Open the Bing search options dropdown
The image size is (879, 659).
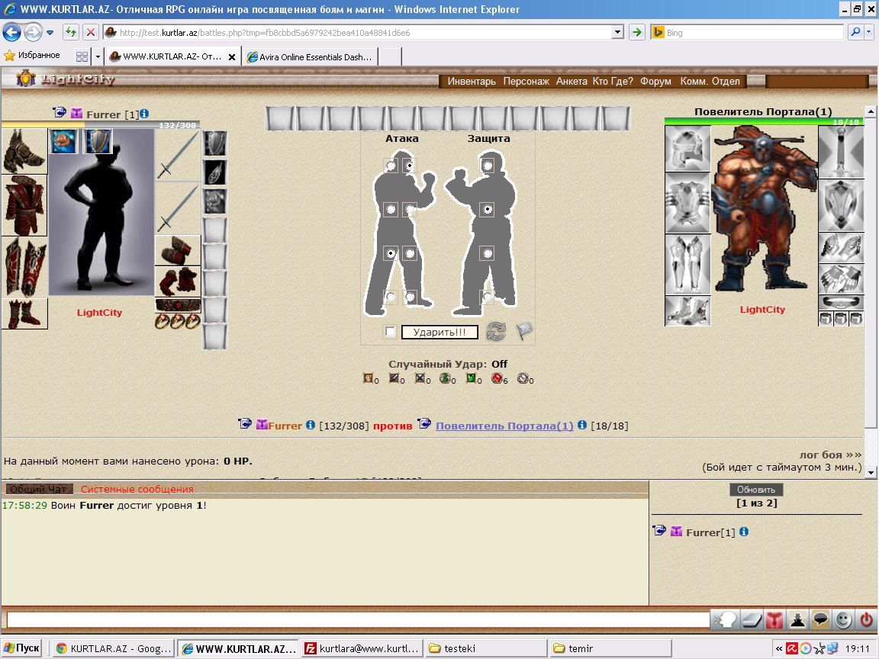pos(869,33)
